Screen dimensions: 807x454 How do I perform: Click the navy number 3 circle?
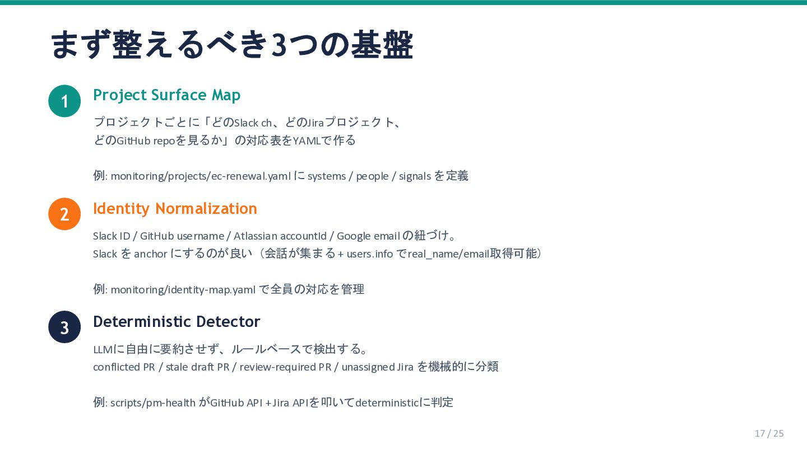point(64,327)
